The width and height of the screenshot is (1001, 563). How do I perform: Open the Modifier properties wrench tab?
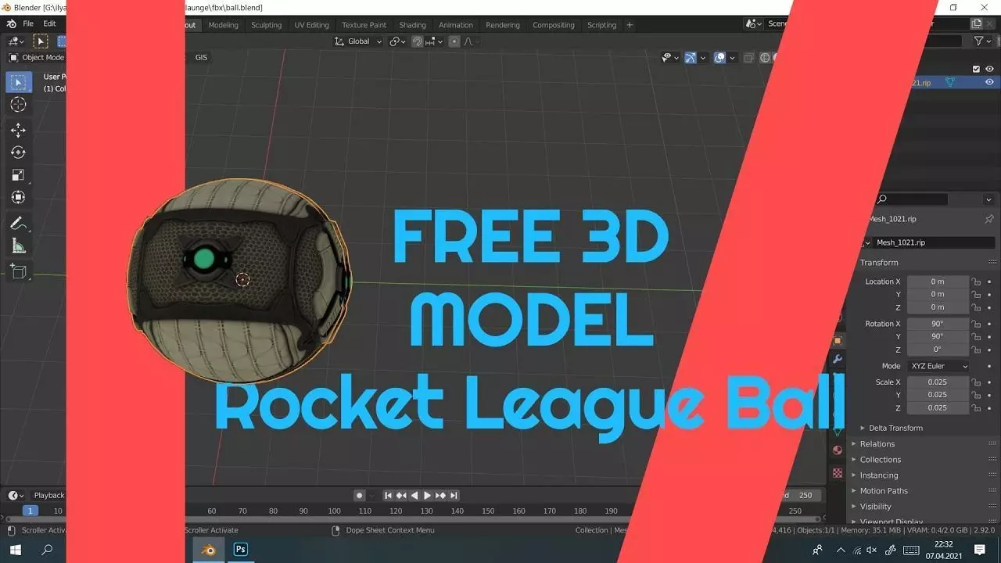pyautogui.click(x=838, y=360)
